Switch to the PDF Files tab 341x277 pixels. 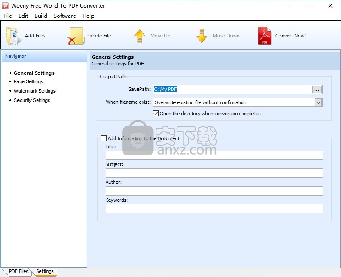tap(18, 271)
